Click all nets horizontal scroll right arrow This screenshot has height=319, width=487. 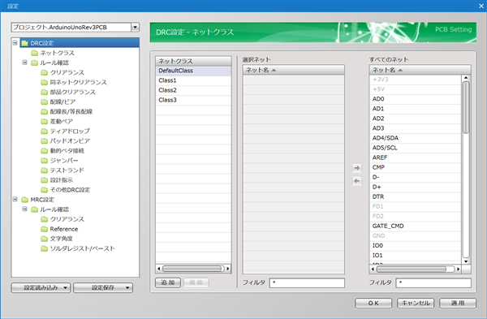458,269
